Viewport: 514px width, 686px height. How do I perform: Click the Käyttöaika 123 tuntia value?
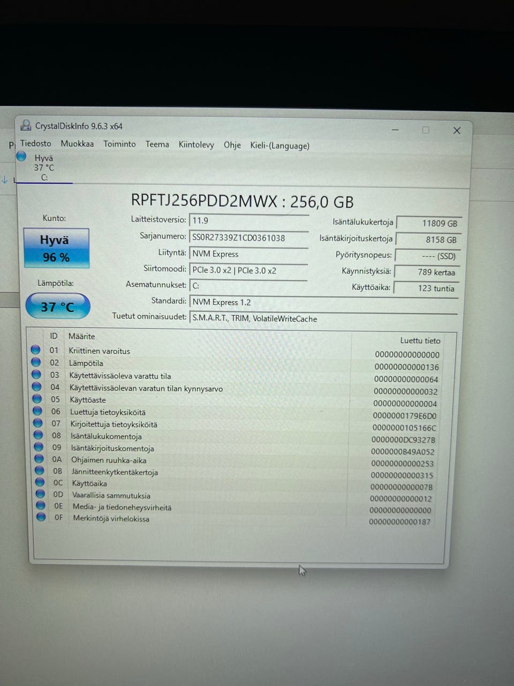click(426, 288)
